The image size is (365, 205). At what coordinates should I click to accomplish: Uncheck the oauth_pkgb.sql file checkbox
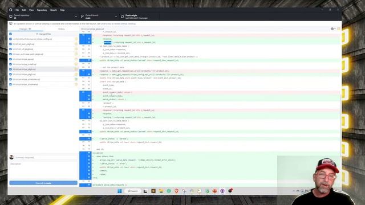(10, 54)
